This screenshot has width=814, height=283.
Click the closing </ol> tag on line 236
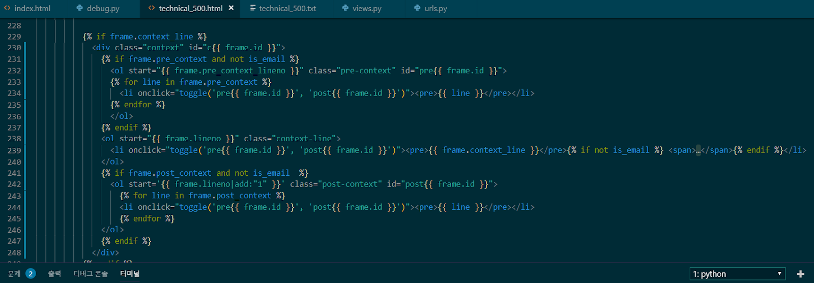coord(122,116)
